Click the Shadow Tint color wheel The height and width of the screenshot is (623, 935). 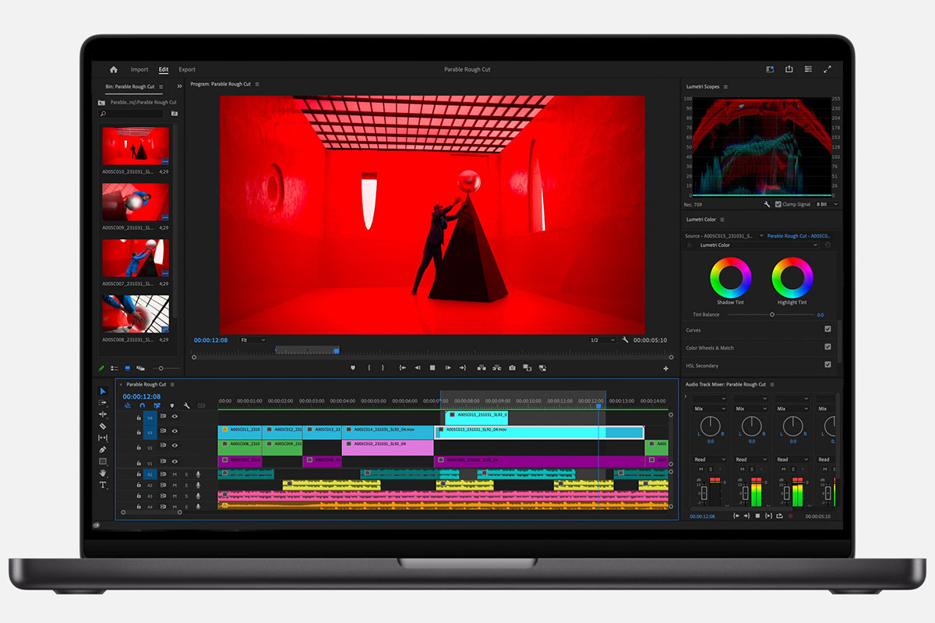point(730,276)
